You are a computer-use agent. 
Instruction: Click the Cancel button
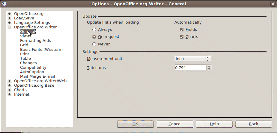coord(175,124)
